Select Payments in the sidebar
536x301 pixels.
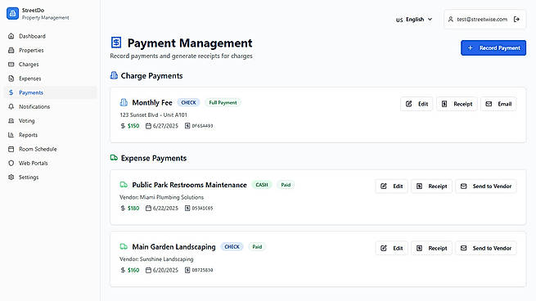[x=50, y=92]
